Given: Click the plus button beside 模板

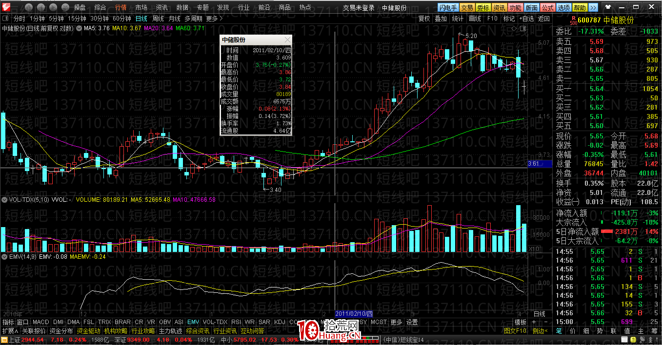Looking at the screenshot, I should point(534,322).
